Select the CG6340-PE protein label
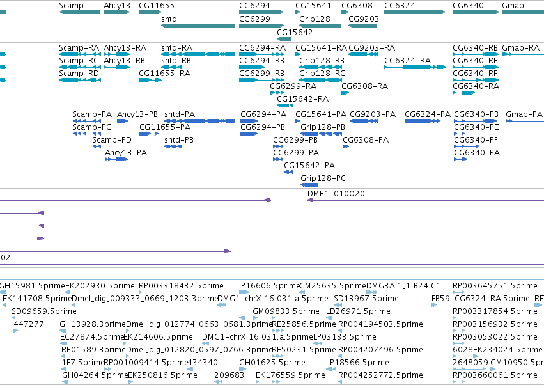This screenshot has height=385, width=544. tap(476, 127)
